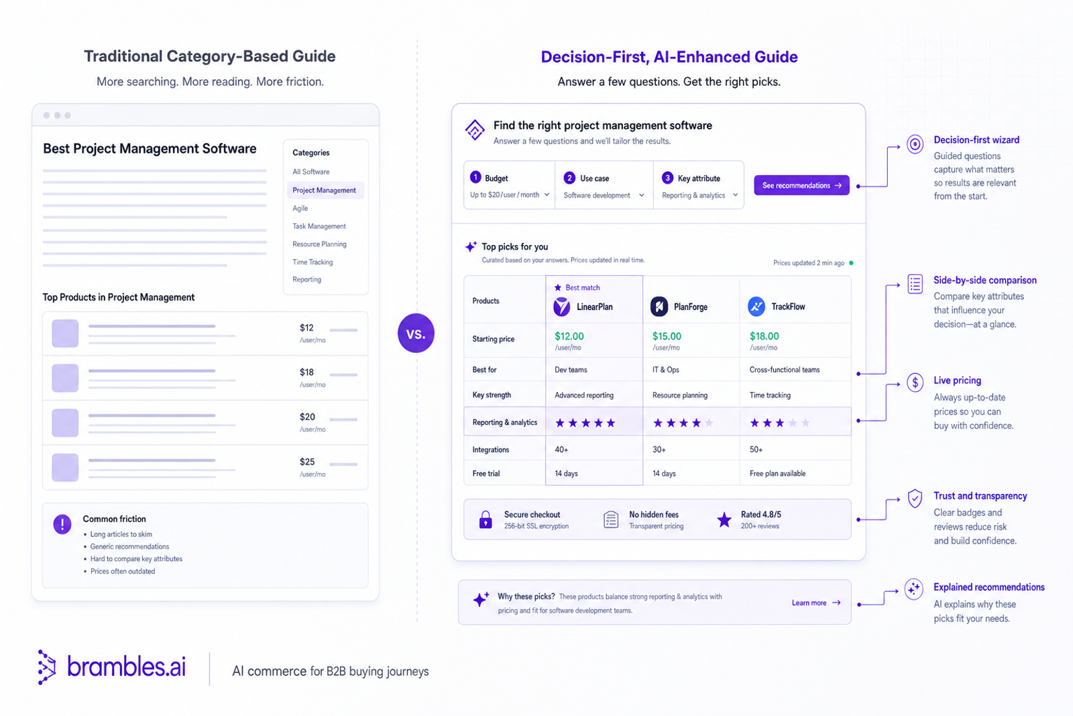1073x716 pixels.
Task: Click the Side-by-side comparison list icon
Action: click(915, 284)
